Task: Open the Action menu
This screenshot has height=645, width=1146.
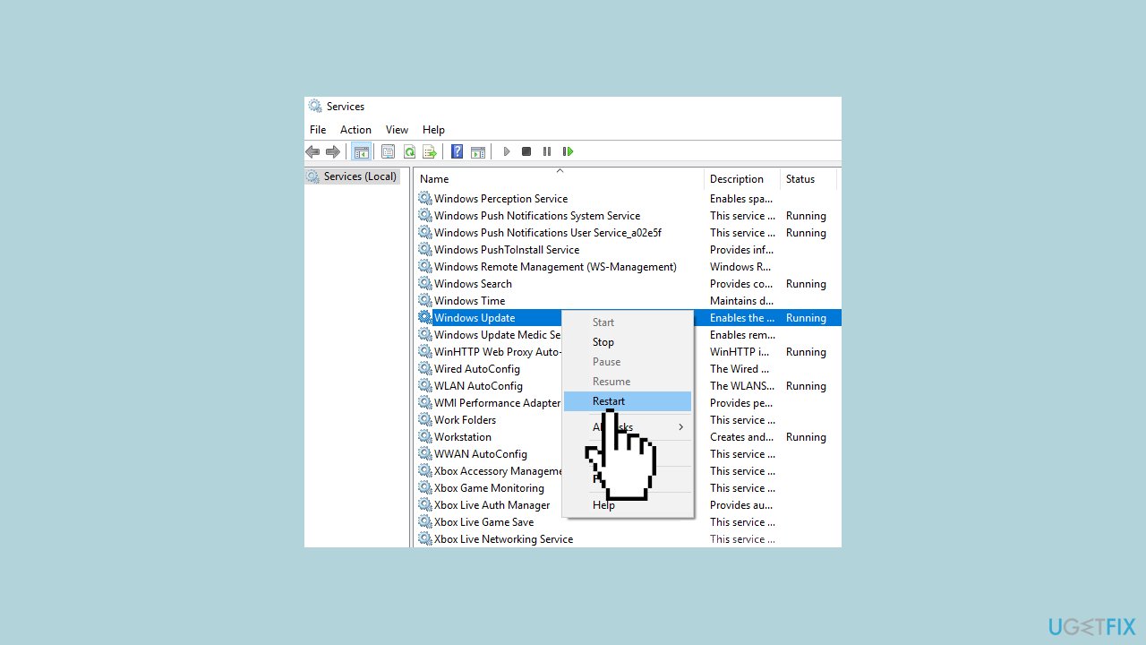Action: click(355, 130)
